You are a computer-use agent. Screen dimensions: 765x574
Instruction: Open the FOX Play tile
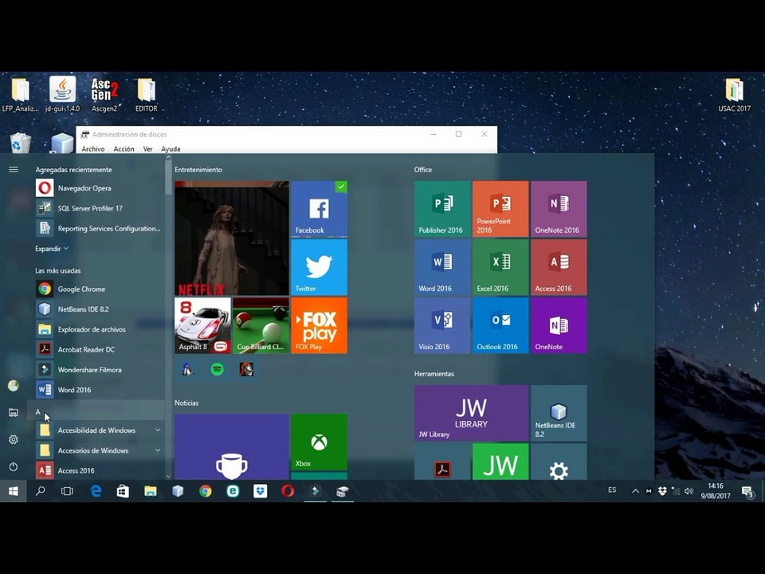click(x=319, y=325)
